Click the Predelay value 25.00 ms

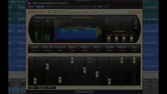(x=35, y=50)
